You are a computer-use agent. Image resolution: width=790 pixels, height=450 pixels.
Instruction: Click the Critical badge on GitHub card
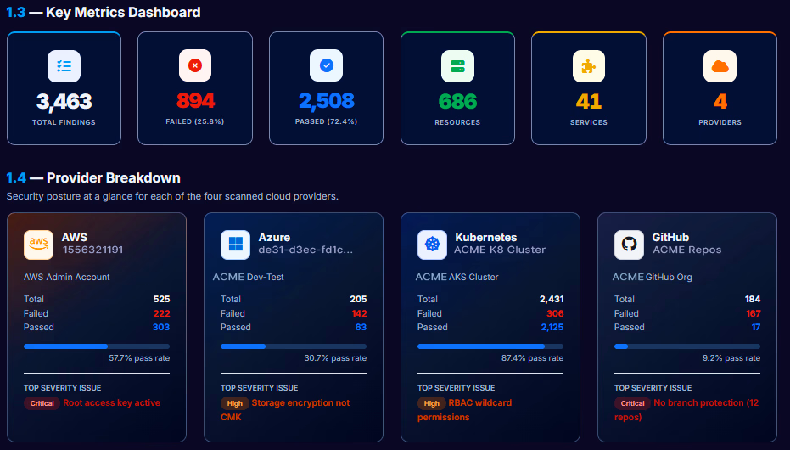coord(632,403)
